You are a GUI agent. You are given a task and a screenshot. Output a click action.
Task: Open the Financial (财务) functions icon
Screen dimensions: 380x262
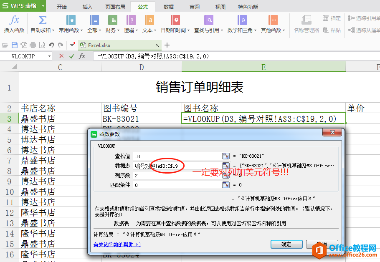click(x=113, y=20)
